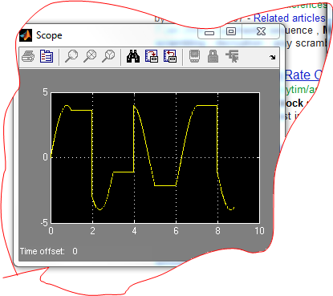Select the Zoom magnifier tool
The height and width of the screenshot is (296, 333).
click(71, 56)
